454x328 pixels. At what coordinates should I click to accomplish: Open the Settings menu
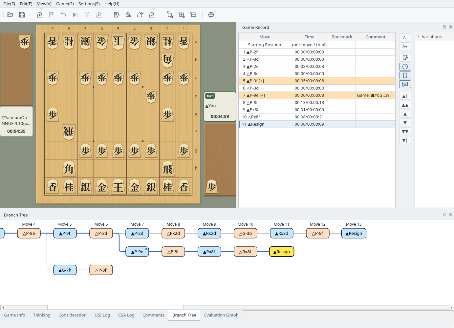tap(89, 4)
